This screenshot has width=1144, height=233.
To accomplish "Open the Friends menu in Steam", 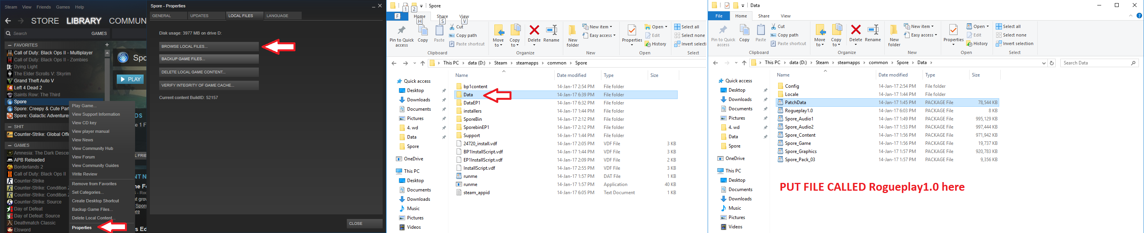I will point(44,7).
